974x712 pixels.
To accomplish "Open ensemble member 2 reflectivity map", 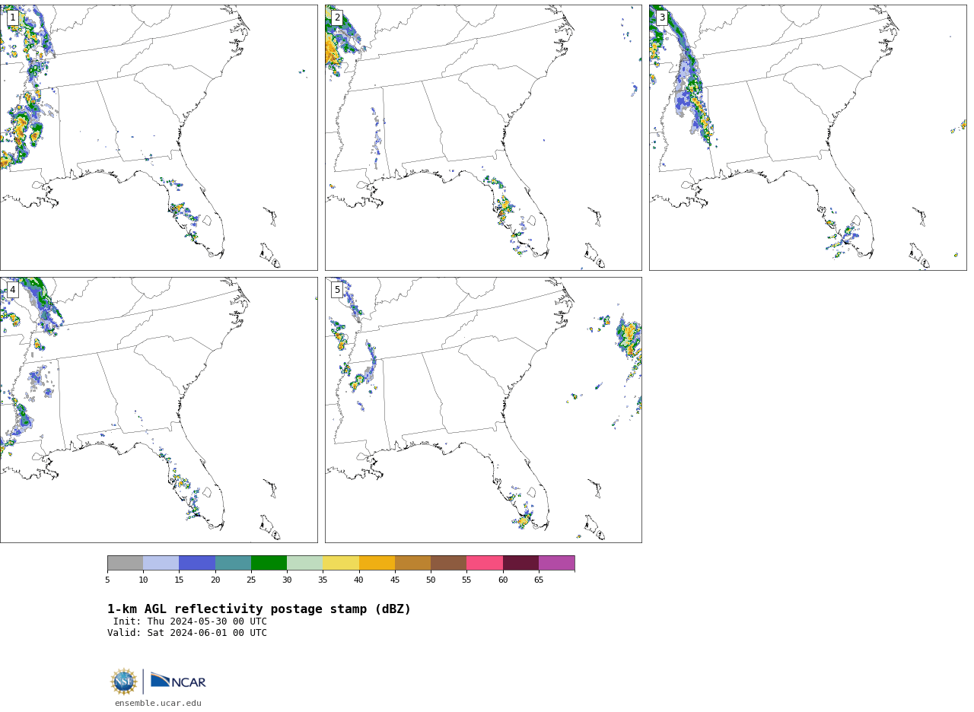I will point(483,138).
